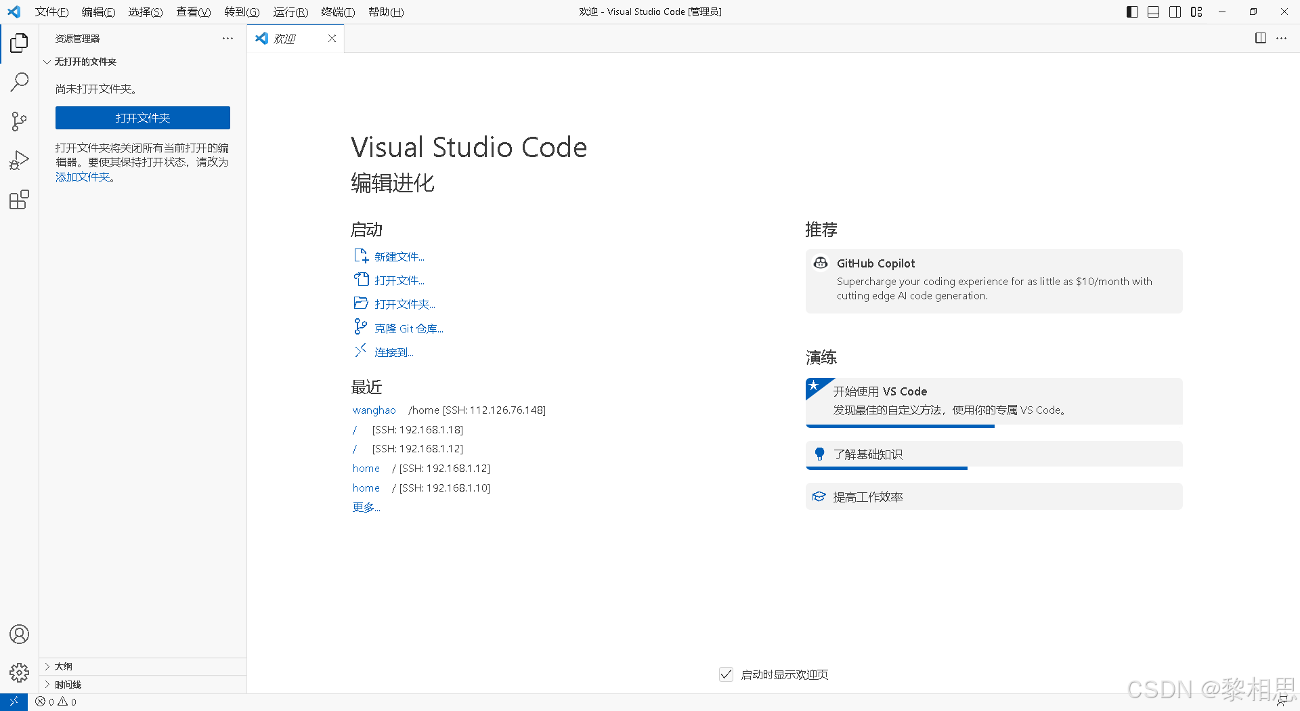Open the 运行(R) menu
1300x711 pixels.
coord(290,12)
